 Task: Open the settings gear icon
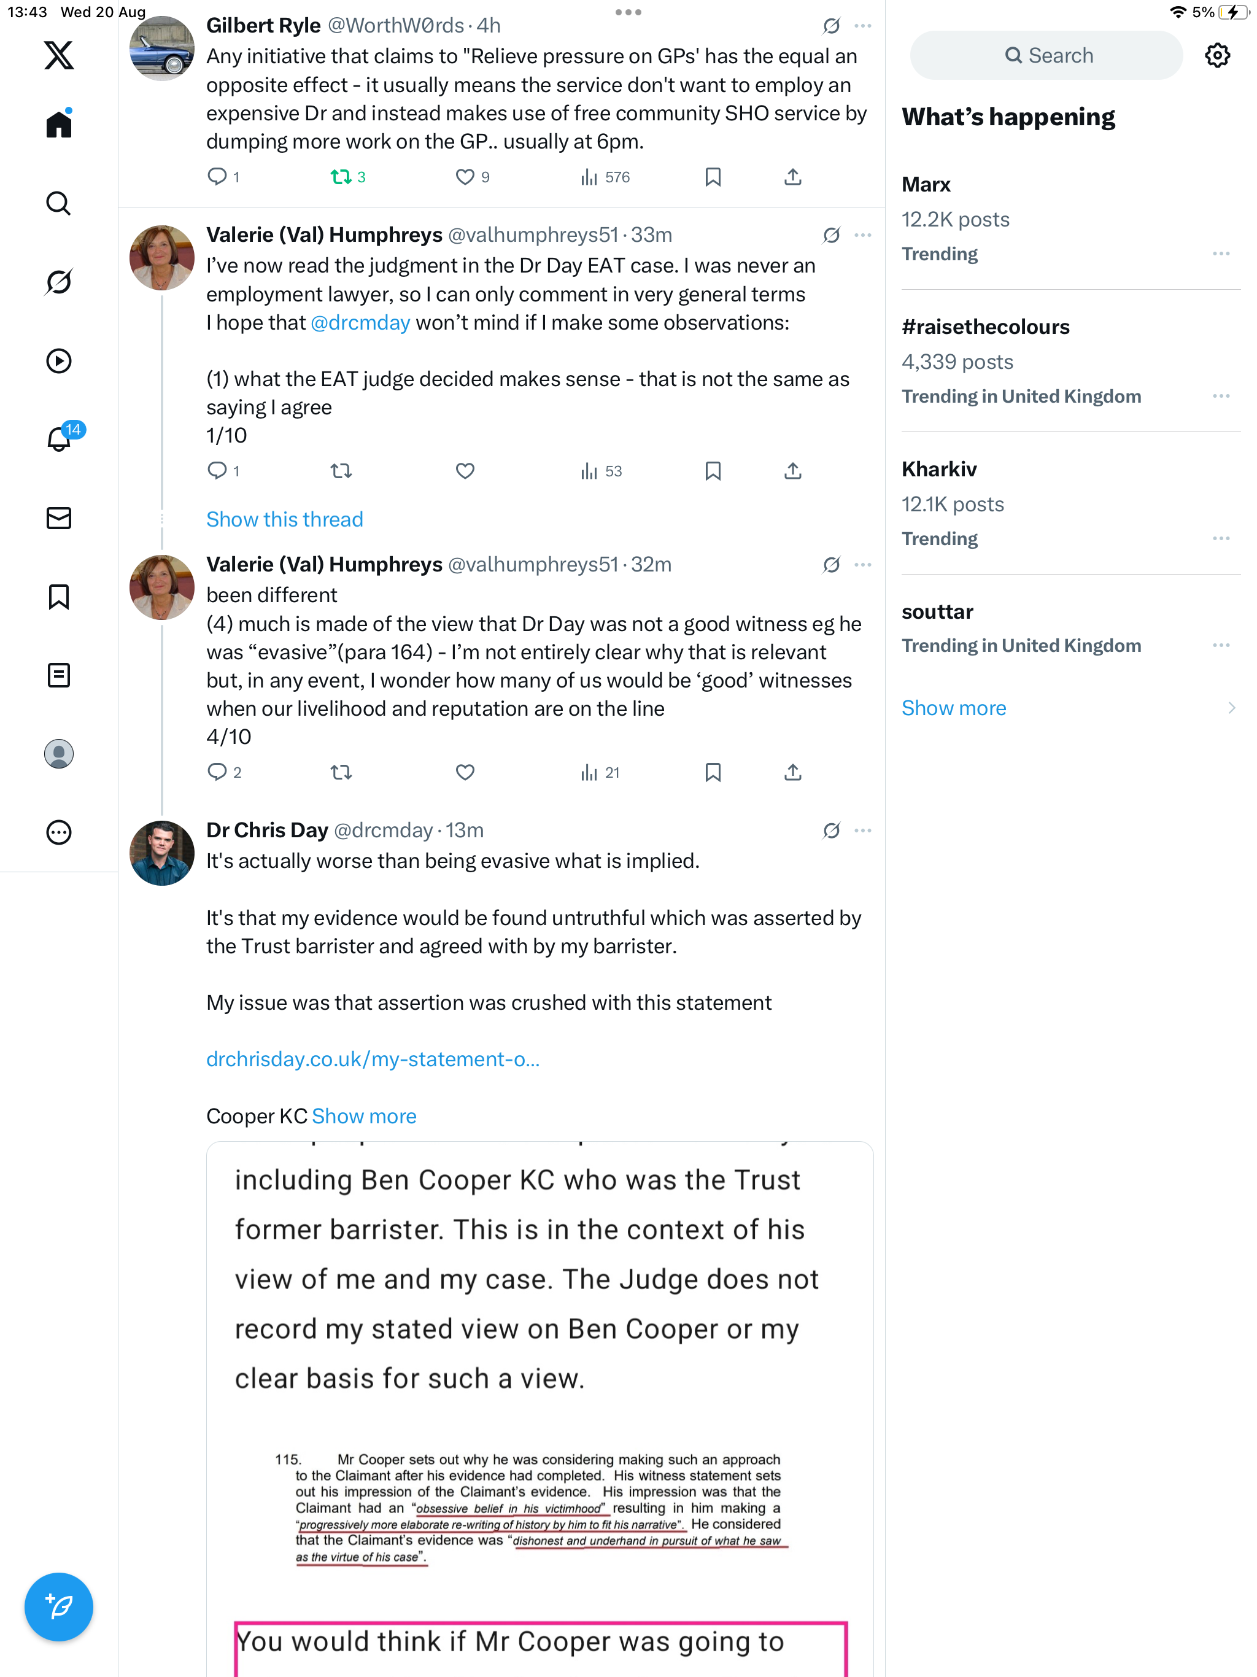(x=1217, y=55)
